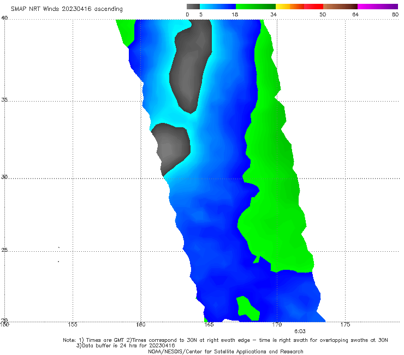404x355 pixels.
Task: Click the latitude label '40'
Action: (x=4, y=18)
